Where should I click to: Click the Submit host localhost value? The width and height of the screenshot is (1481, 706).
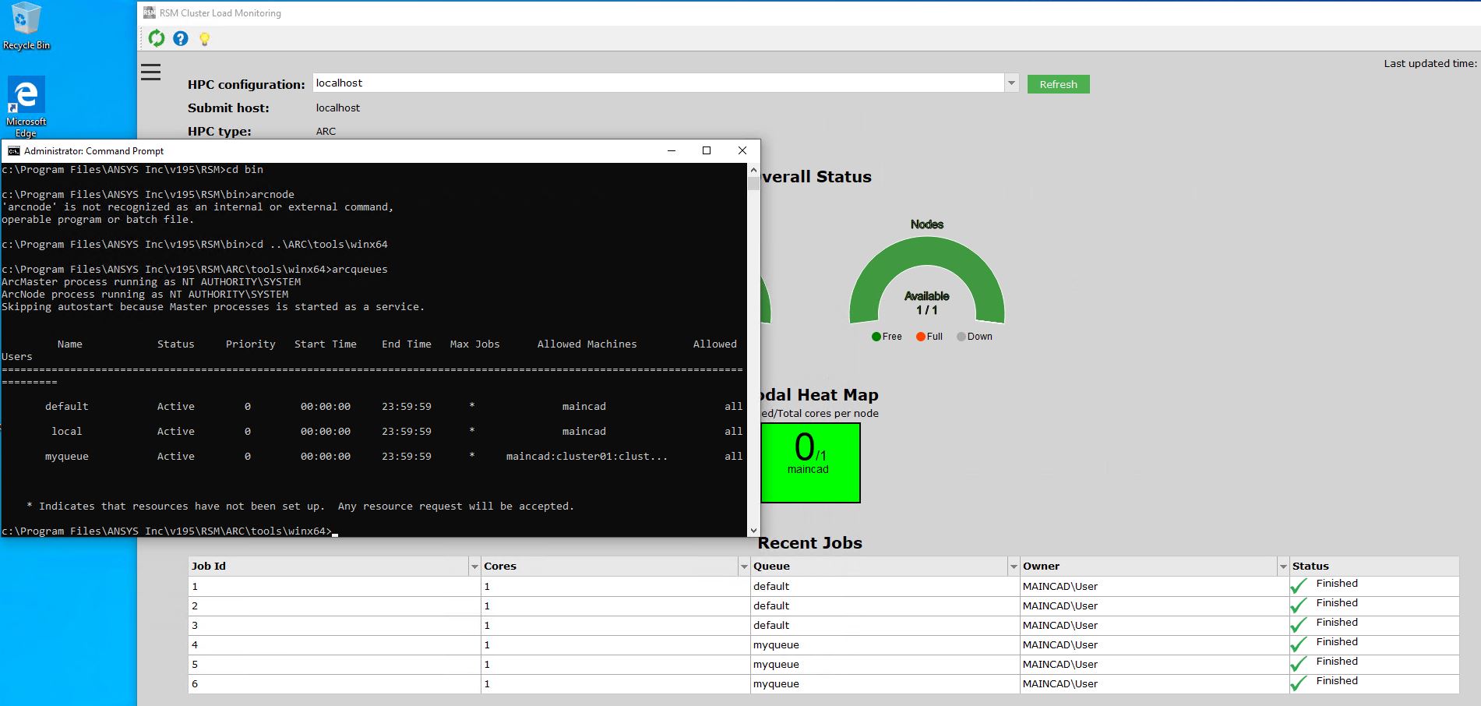[338, 108]
